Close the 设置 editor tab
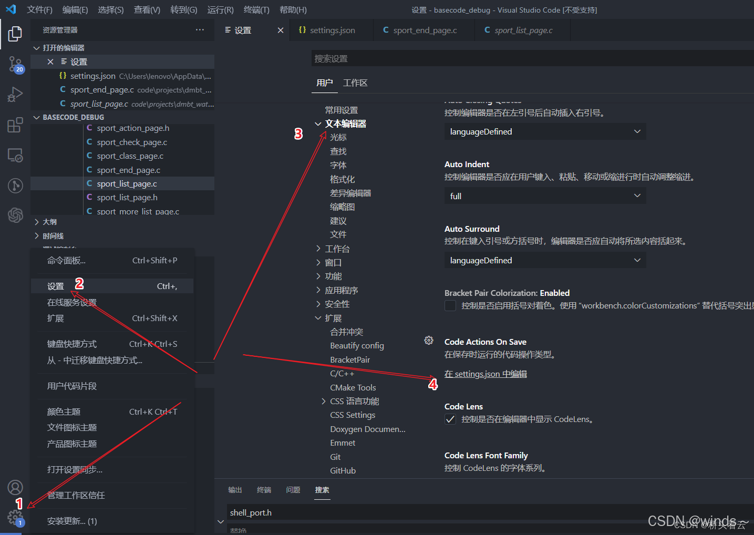Screen dimensions: 754x535 [x=281, y=30]
